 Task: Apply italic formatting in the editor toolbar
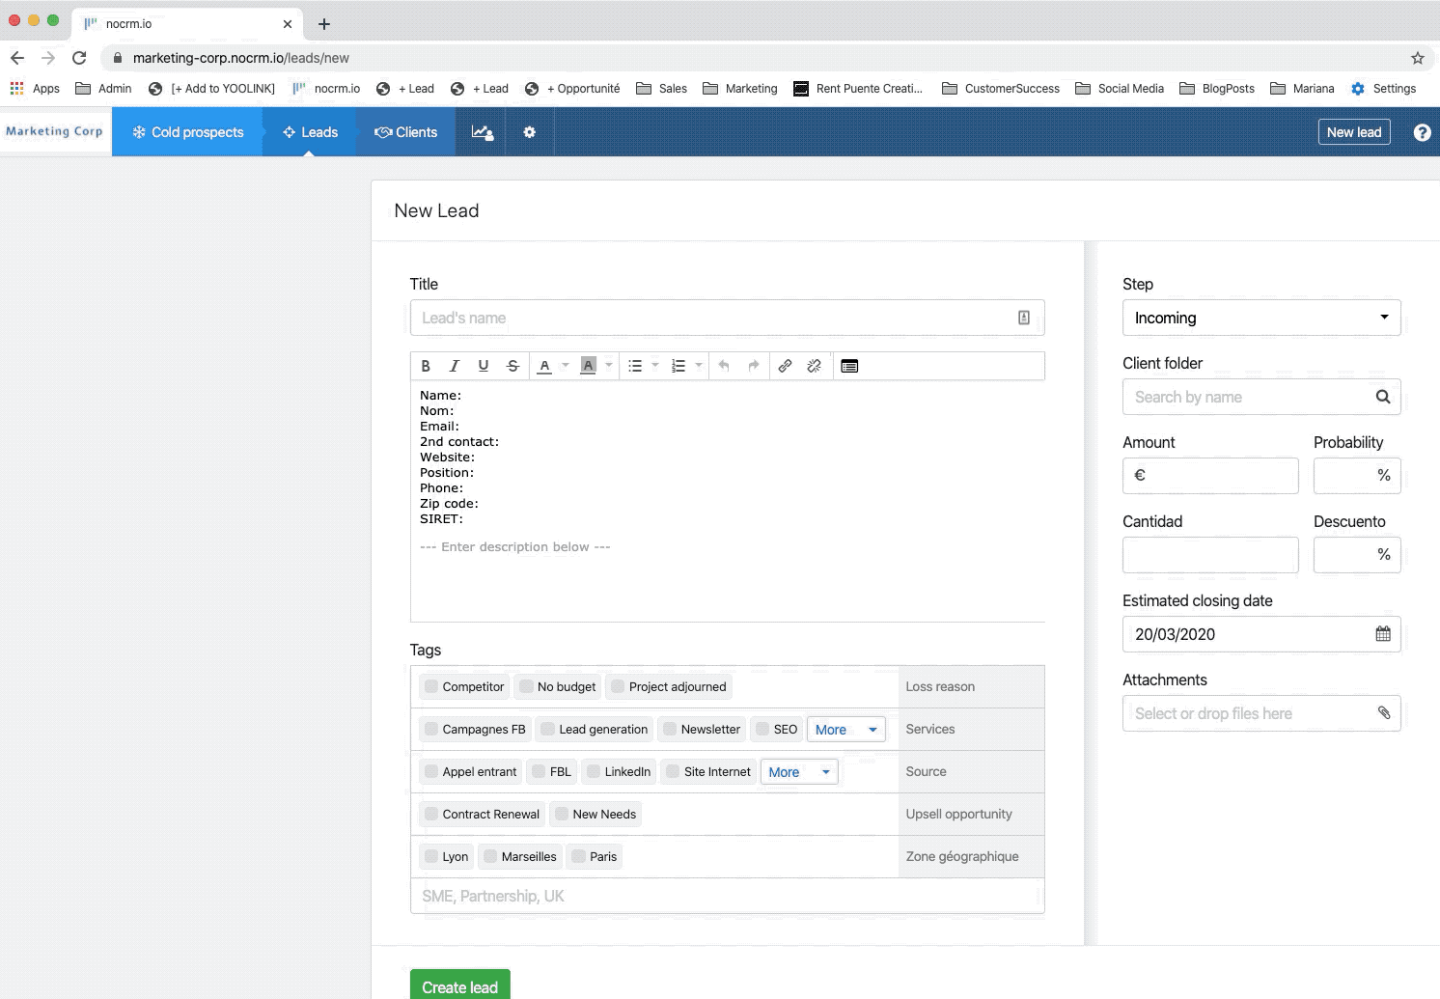(455, 366)
